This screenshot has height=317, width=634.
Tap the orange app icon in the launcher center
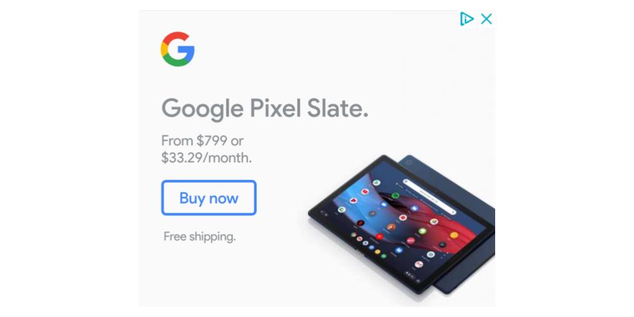click(391, 227)
